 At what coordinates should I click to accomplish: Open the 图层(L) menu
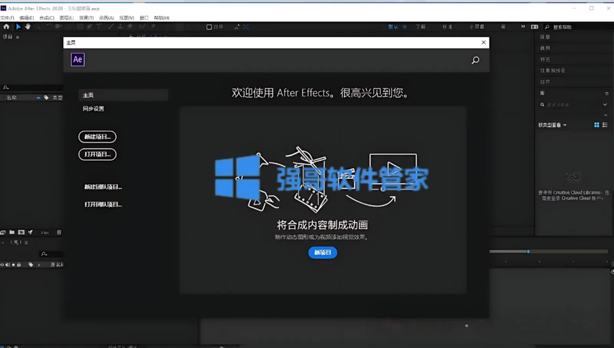pos(67,18)
